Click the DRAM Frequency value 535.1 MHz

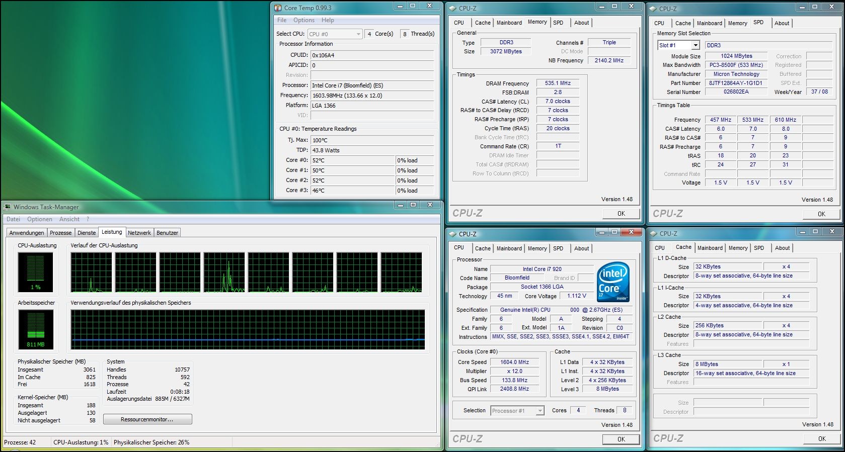pos(558,83)
